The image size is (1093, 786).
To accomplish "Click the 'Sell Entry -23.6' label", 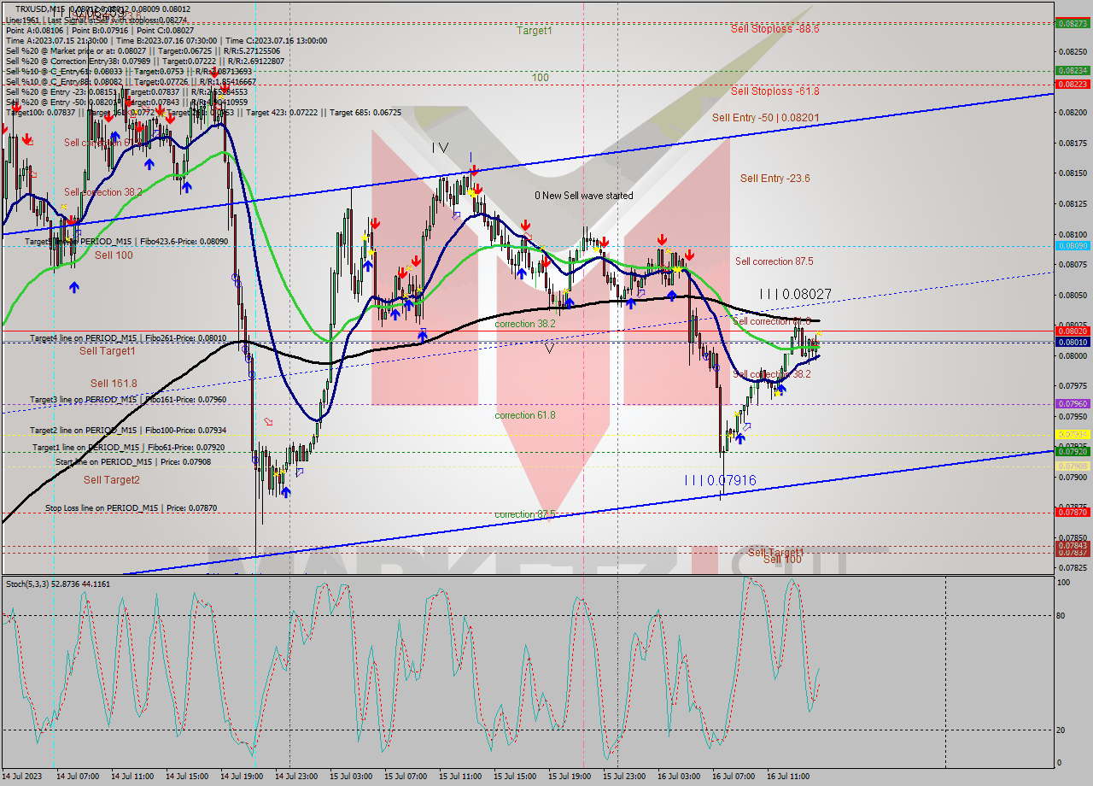I will (x=775, y=178).
